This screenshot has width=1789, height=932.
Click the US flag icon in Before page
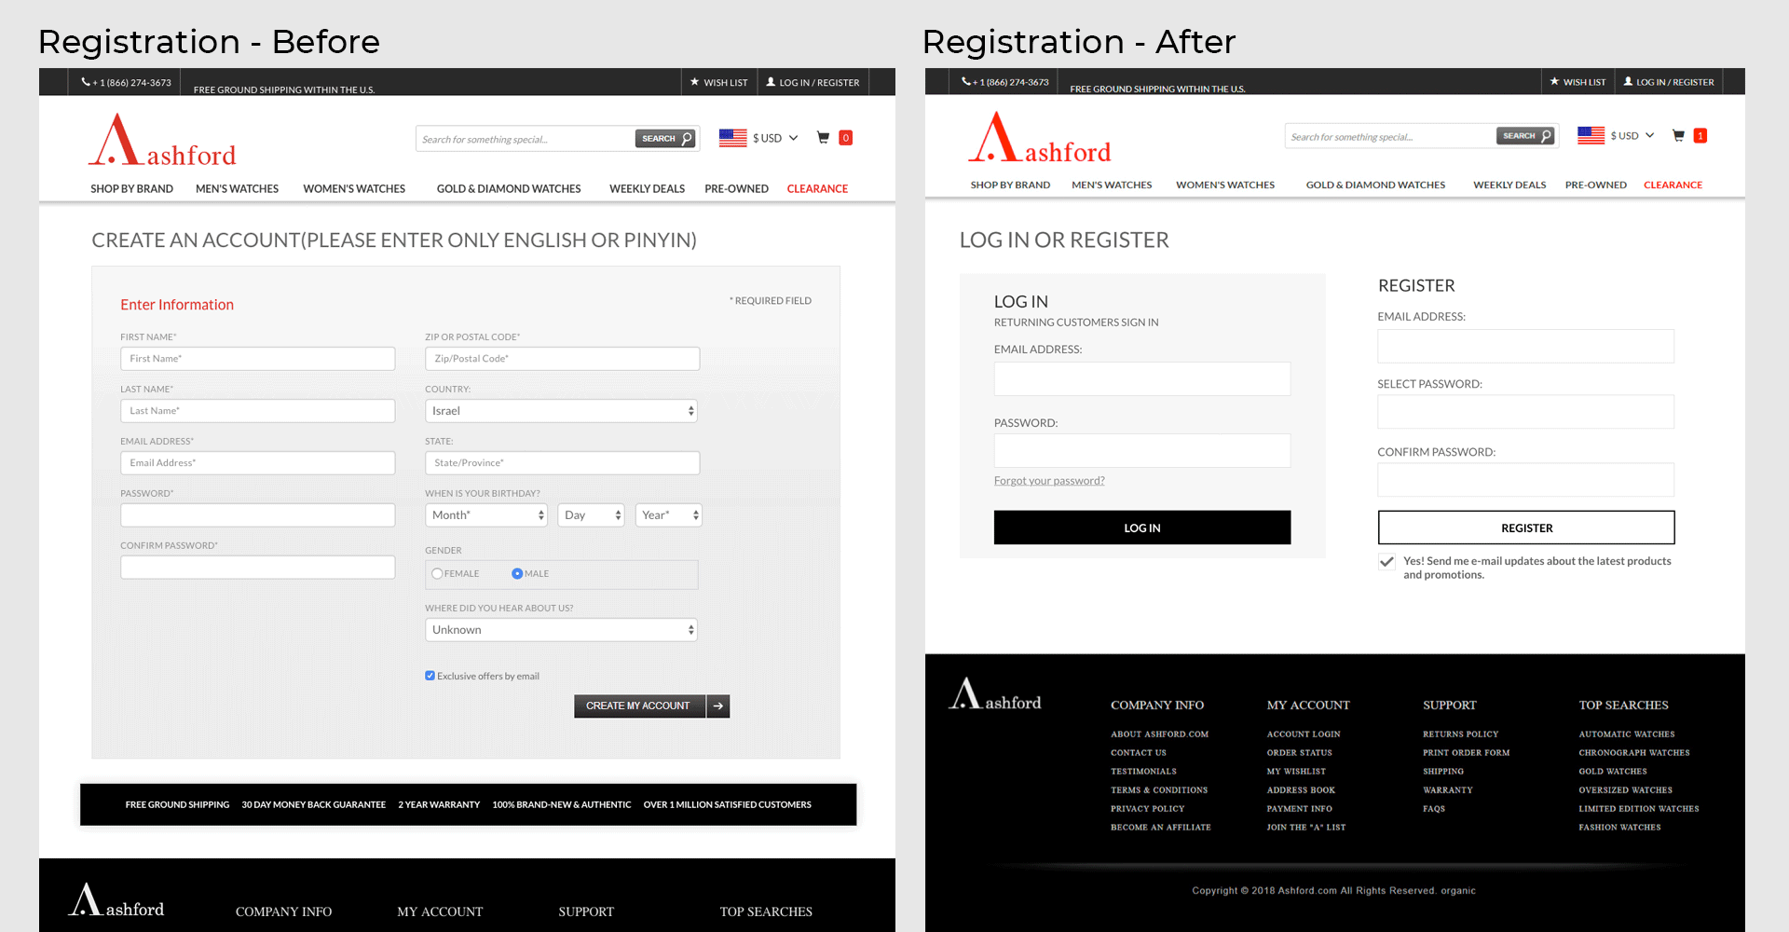(732, 138)
